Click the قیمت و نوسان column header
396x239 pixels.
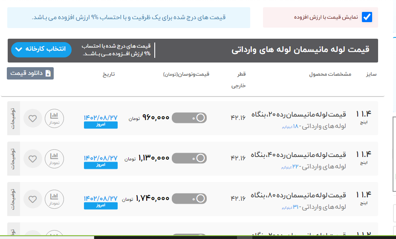[186, 74]
